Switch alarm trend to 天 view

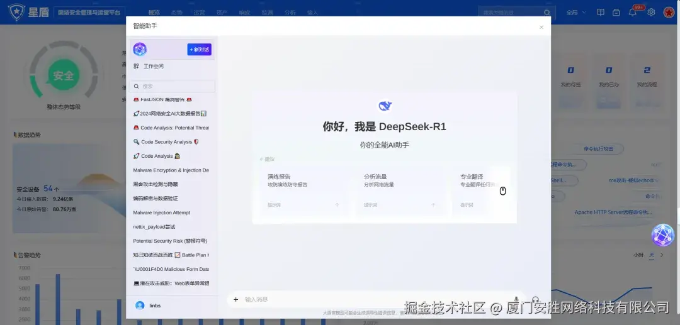(x=652, y=255)
